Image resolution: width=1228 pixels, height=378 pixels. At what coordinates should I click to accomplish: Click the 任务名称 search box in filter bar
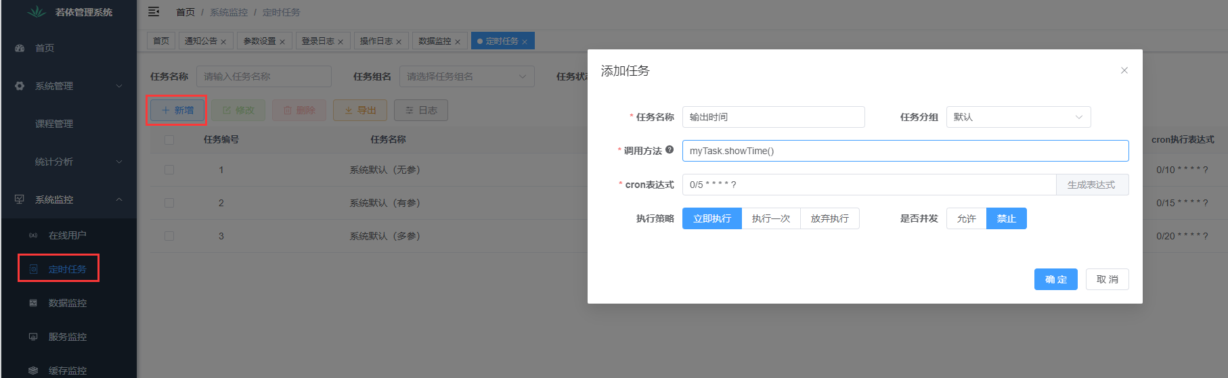click(264, 76)
